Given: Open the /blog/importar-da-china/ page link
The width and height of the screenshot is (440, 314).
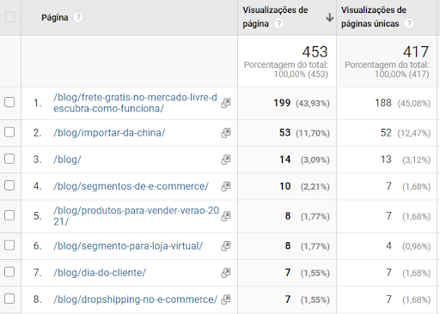Looking at the screenshot, I should click(109, 133).
